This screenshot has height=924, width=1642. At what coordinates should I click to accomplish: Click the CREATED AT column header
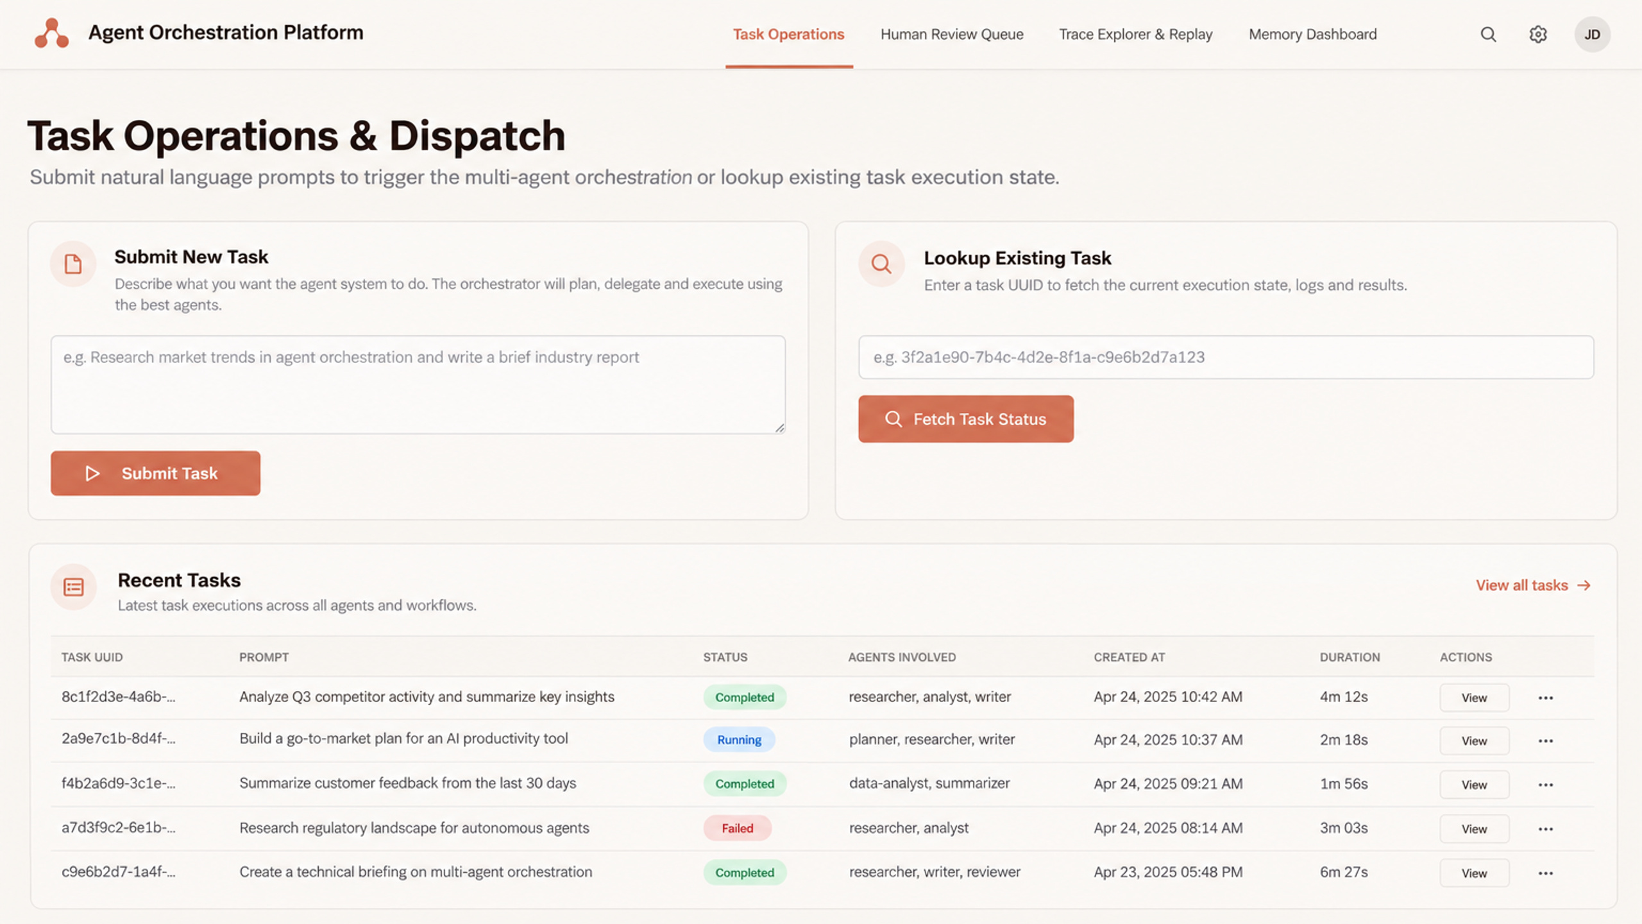pyautogui.click(x=1129, y=657)
